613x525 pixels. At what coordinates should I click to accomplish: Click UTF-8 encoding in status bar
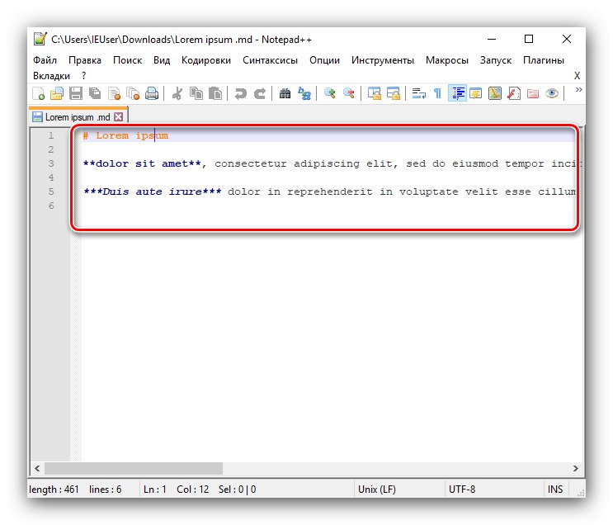click(x=462, y=489)
